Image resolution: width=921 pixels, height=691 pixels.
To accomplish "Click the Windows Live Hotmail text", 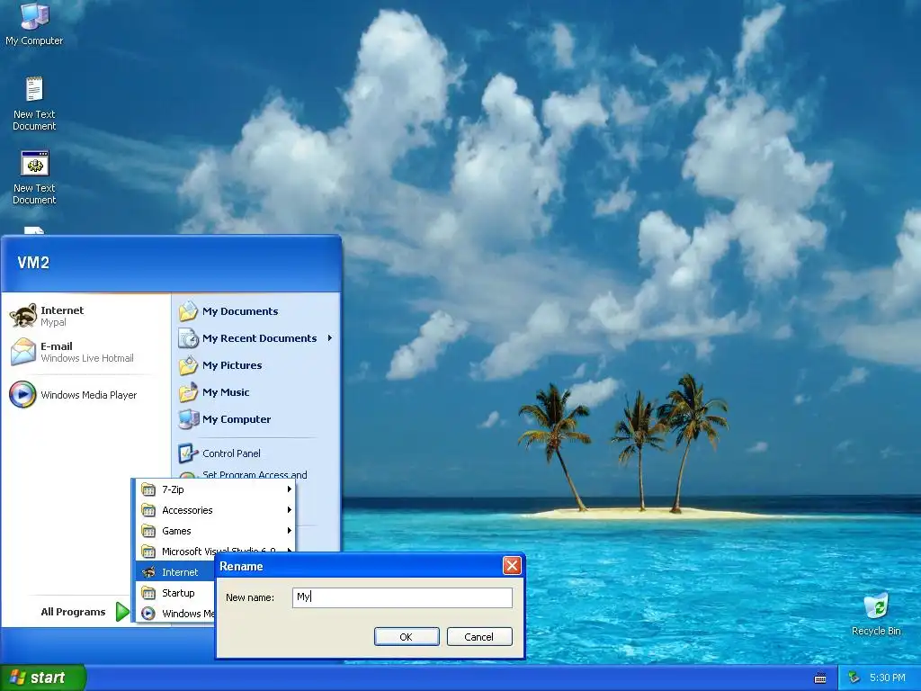I will [87, 358].
